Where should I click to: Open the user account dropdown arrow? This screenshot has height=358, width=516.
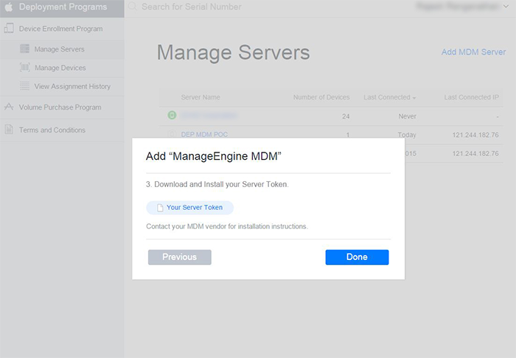[x=506, y=6]
